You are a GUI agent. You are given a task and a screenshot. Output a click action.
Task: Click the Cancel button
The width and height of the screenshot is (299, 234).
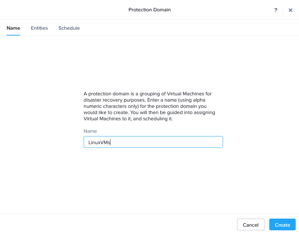[x=251, y=225]
